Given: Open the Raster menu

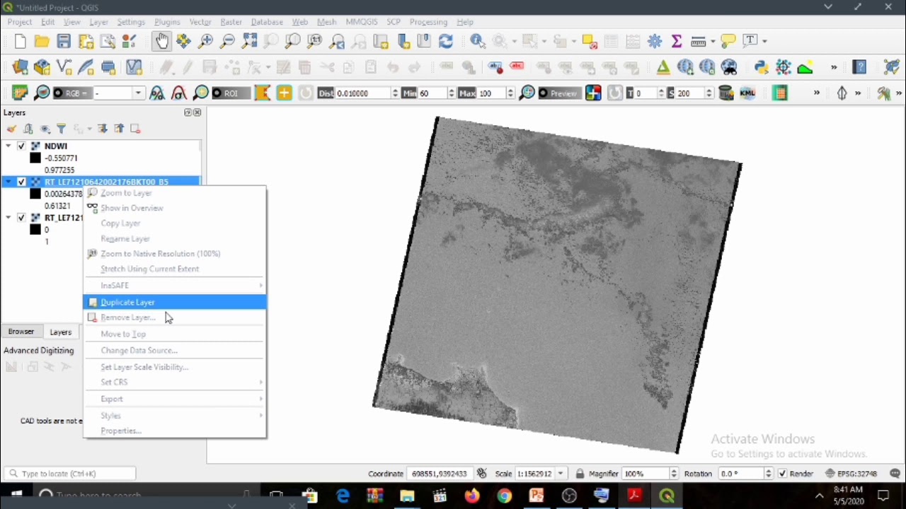Looking at the screenshot, I should pyautogui.click(x=231, y=22).
